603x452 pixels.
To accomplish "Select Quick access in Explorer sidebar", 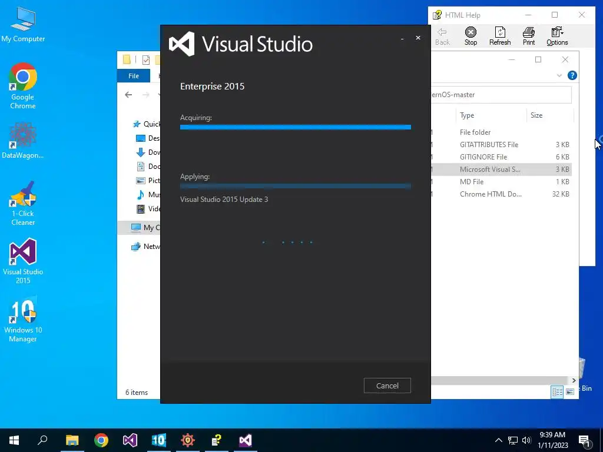I will click(147, 124).
